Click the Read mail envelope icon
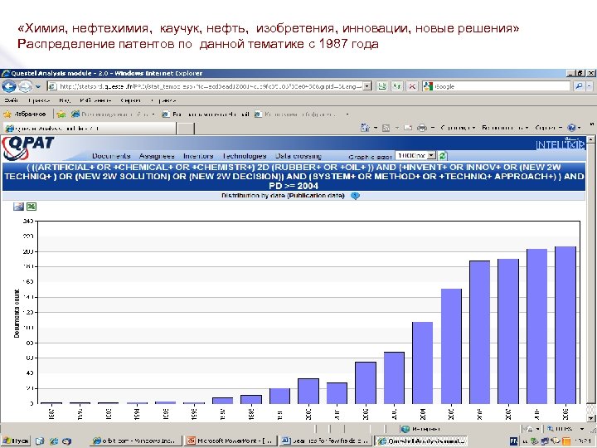The image size is (597, 448). click(x=408, y=128)
